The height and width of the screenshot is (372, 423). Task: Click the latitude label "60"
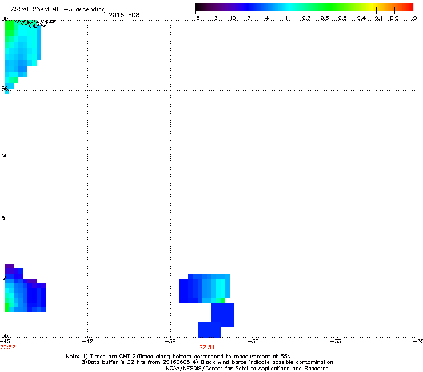[5, 19]
